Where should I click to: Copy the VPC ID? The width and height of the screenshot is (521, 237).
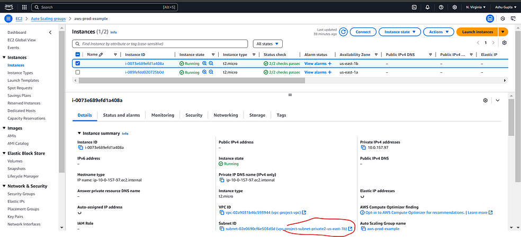pos(222,213)
